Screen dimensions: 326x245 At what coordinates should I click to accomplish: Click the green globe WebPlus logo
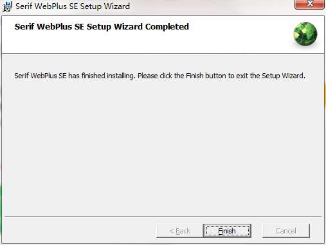(305, 34)
